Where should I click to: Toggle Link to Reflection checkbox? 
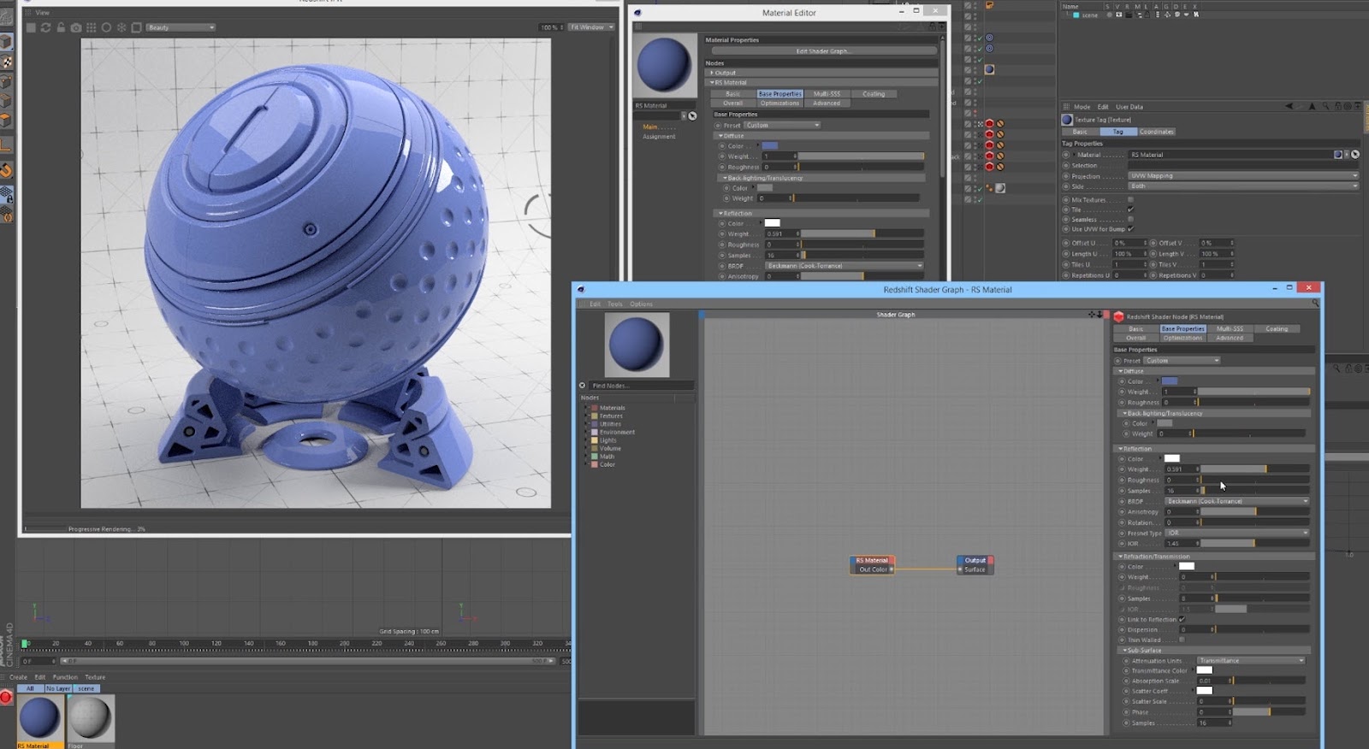[x=1182, y=619]
